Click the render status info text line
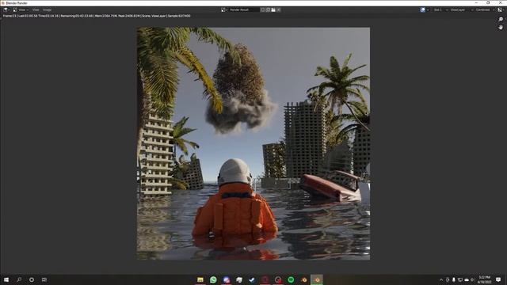Viewport: 507px width, 285px height. click(97, 16)
